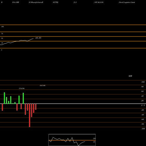Click the RSI axis label 70

(2, 34)
